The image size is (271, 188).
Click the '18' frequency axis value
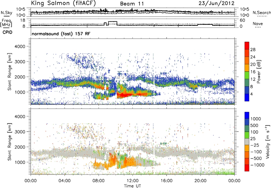pyautogui.click(x=22, y=20)
